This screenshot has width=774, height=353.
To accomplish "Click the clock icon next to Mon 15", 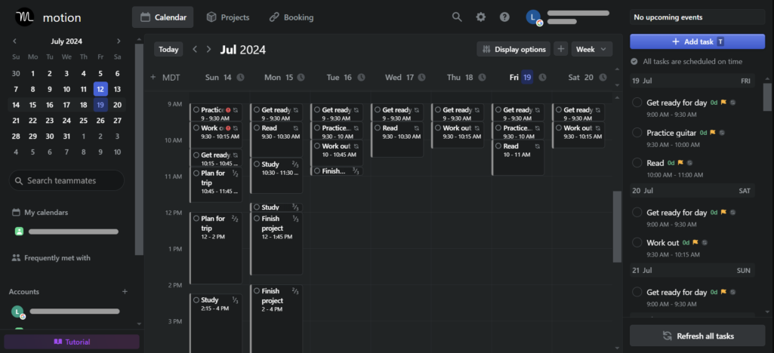I will (x=301, y=78).
